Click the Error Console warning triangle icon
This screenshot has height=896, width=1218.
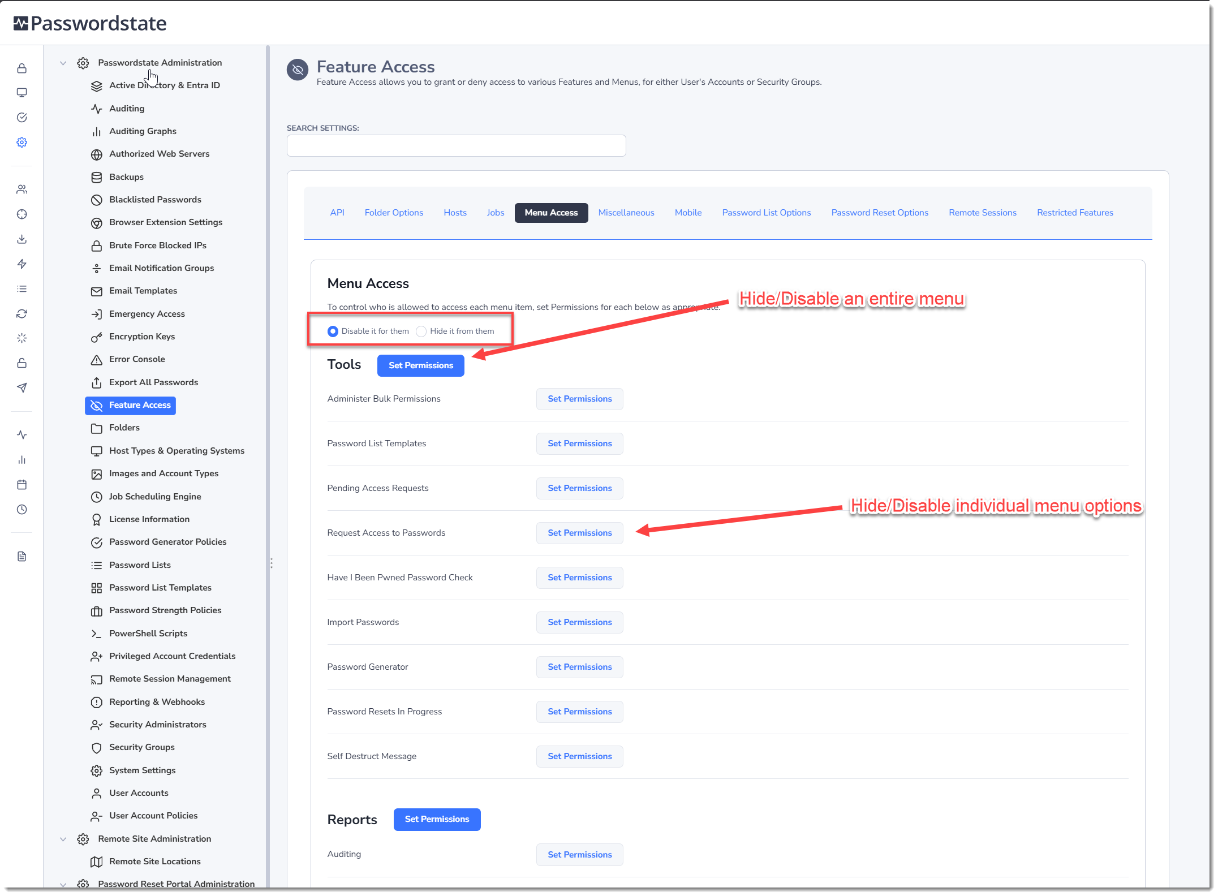[97, 360]
